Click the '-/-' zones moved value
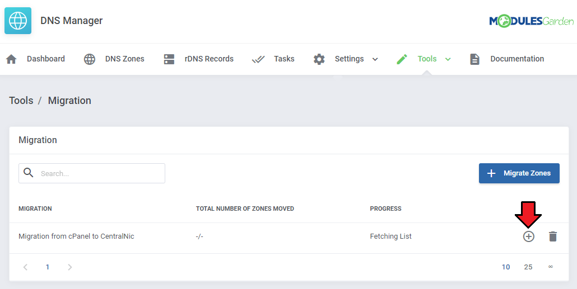 pos(199,236)
